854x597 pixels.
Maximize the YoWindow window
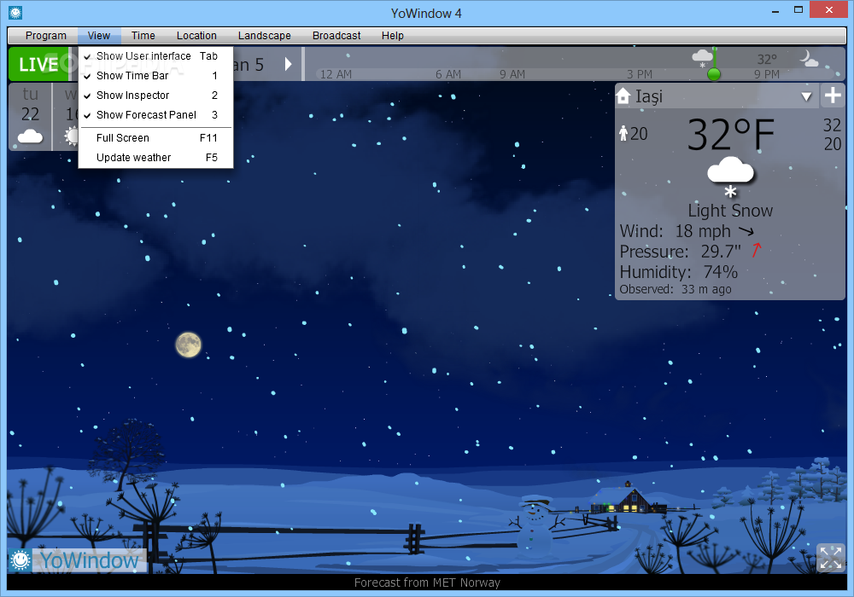[798, 9]
